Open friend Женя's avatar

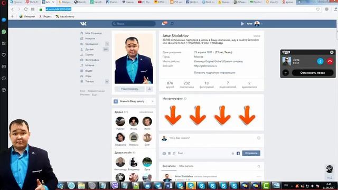tap(147, 122)
